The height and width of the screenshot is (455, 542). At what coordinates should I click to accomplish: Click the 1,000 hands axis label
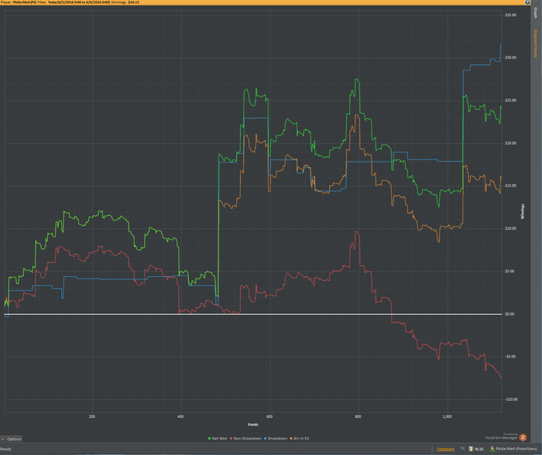[x=447, y=416]
